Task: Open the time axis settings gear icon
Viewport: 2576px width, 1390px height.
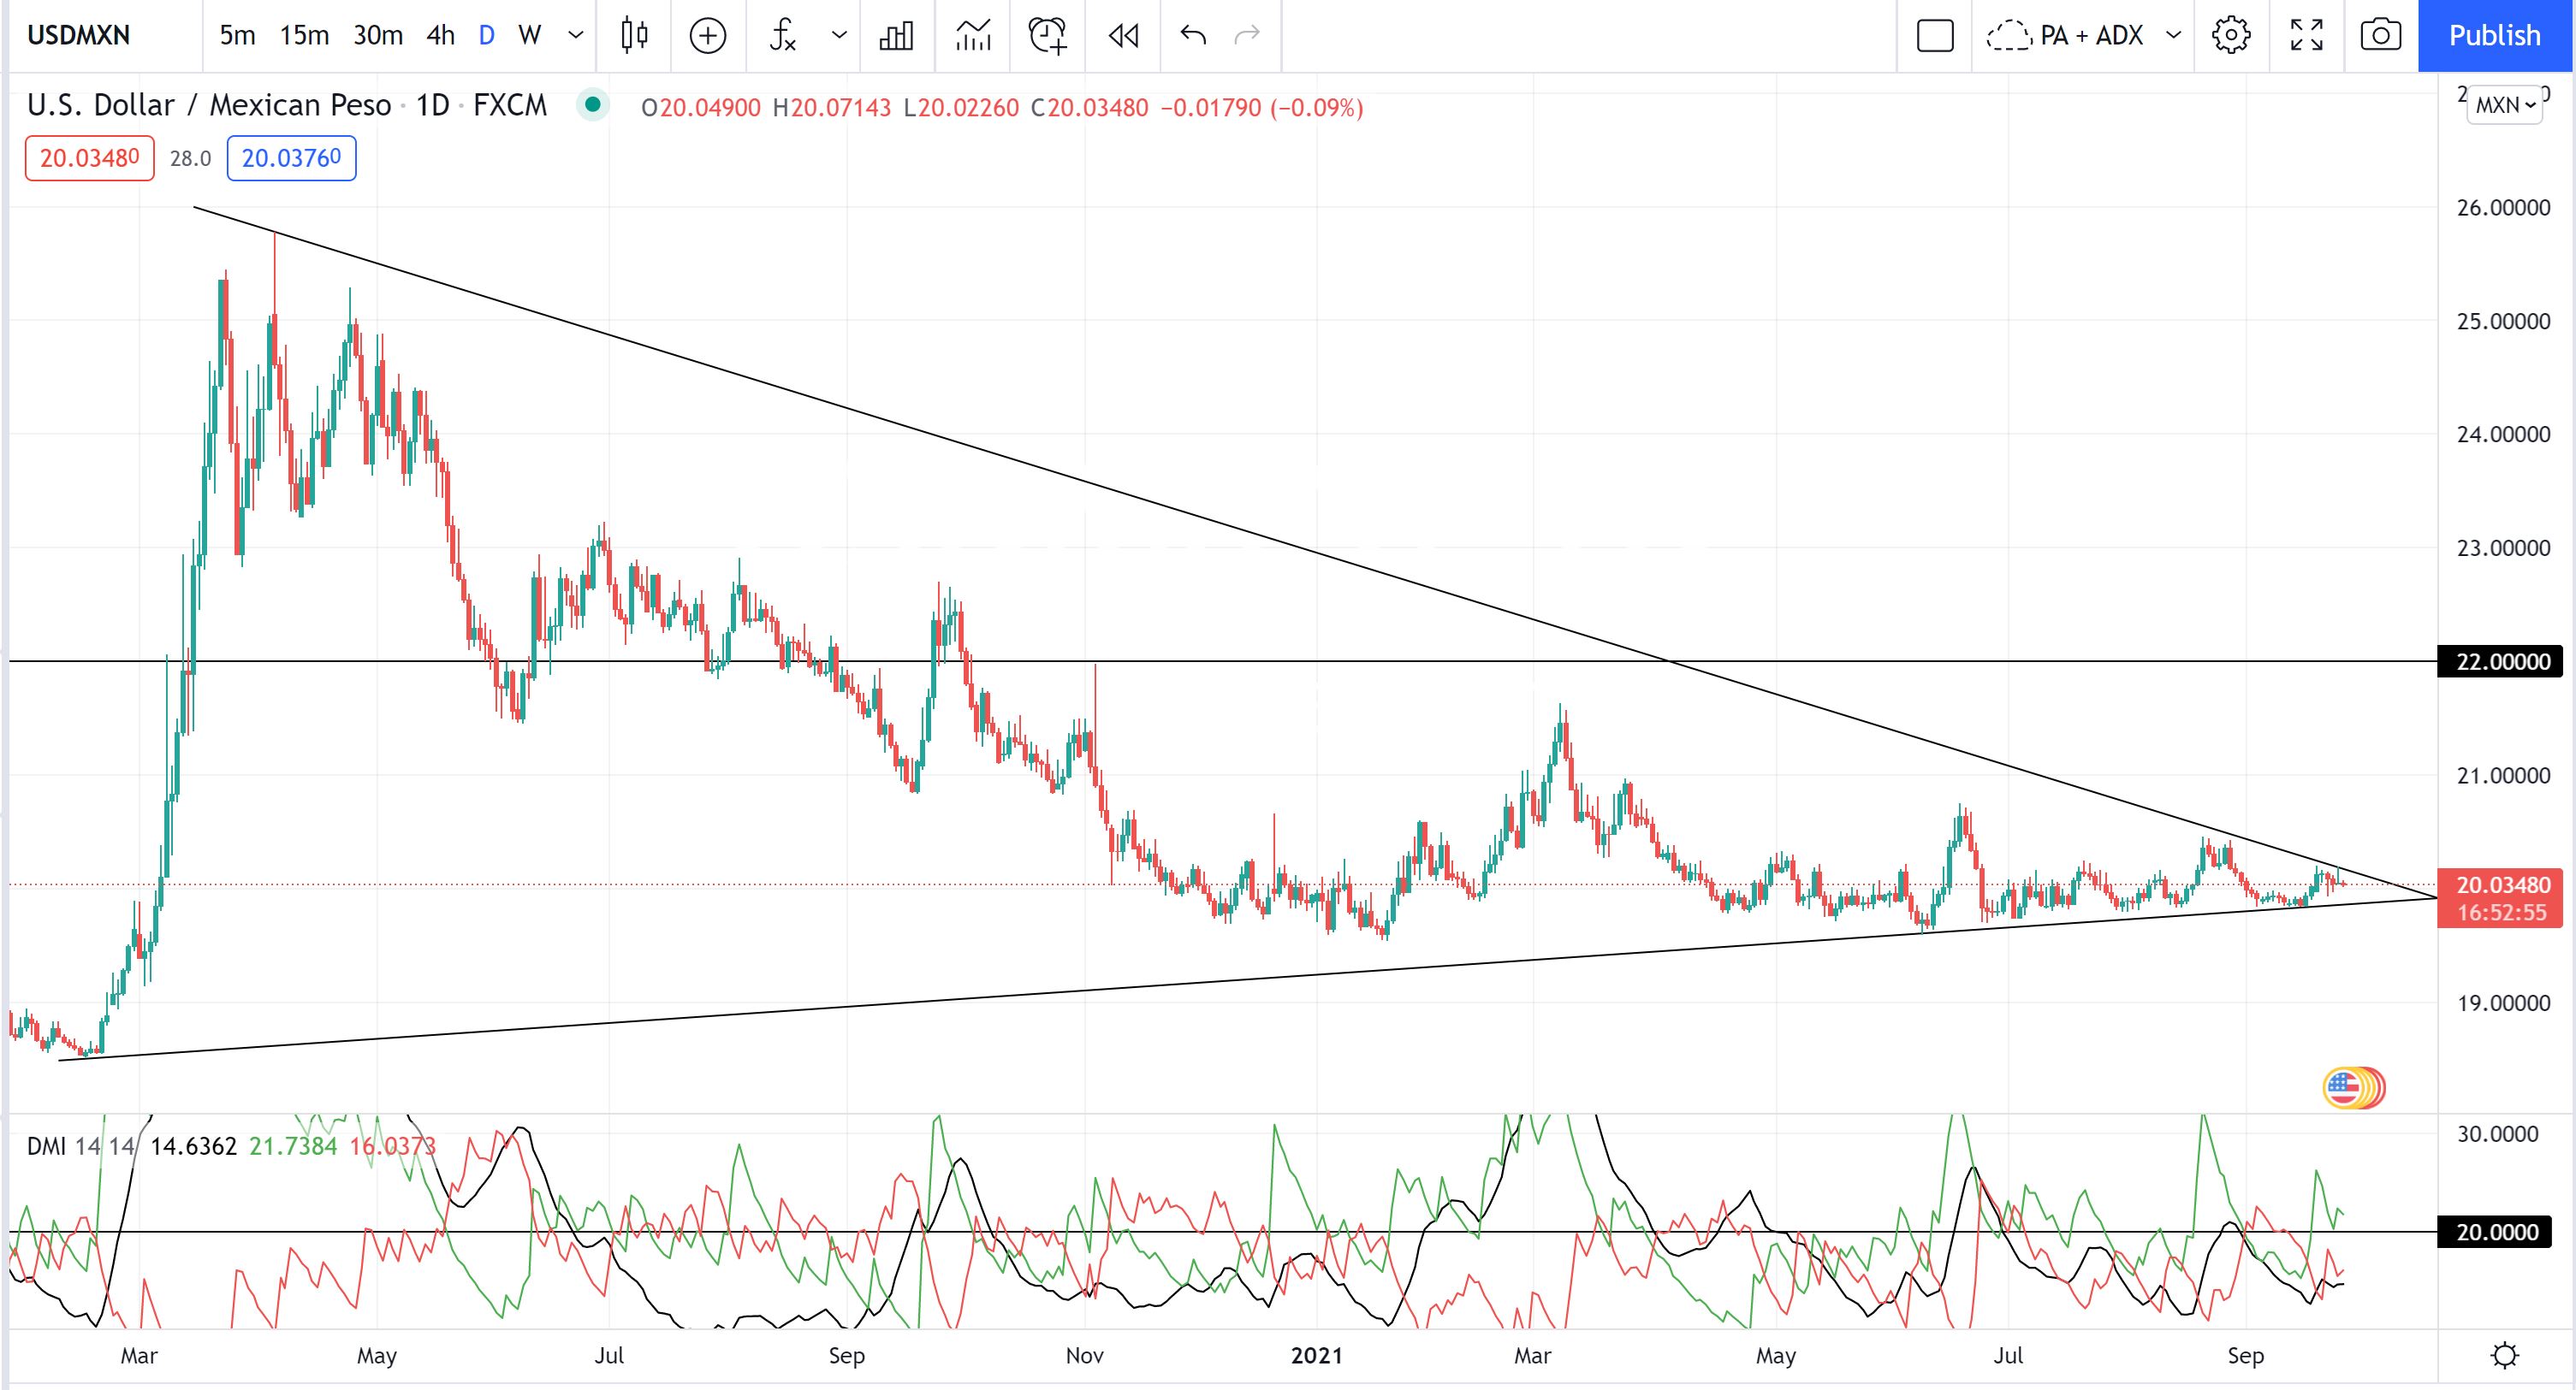Action: pos(2504,1355)
